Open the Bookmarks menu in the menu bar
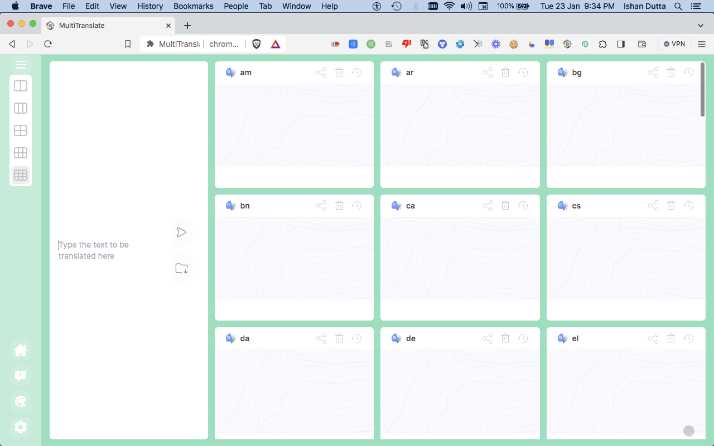The width and height of the screenshot is (714, 446). click(x=193, y=6)
